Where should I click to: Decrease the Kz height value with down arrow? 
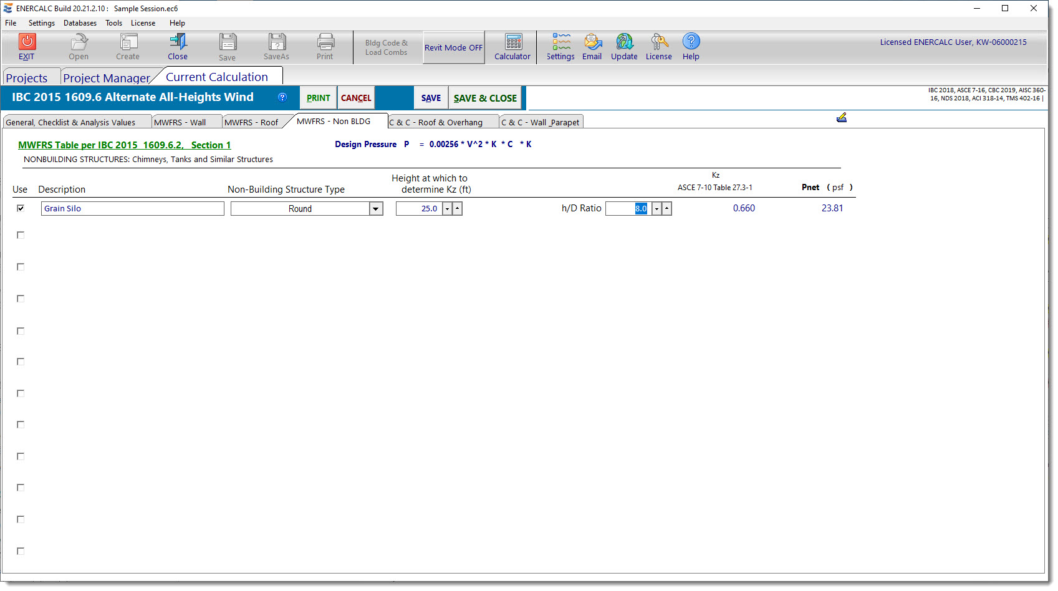click(447, 209)
